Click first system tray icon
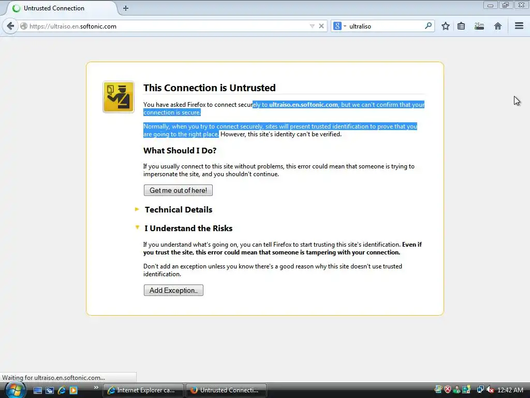 pyautogui.click(x=438, y=390)
